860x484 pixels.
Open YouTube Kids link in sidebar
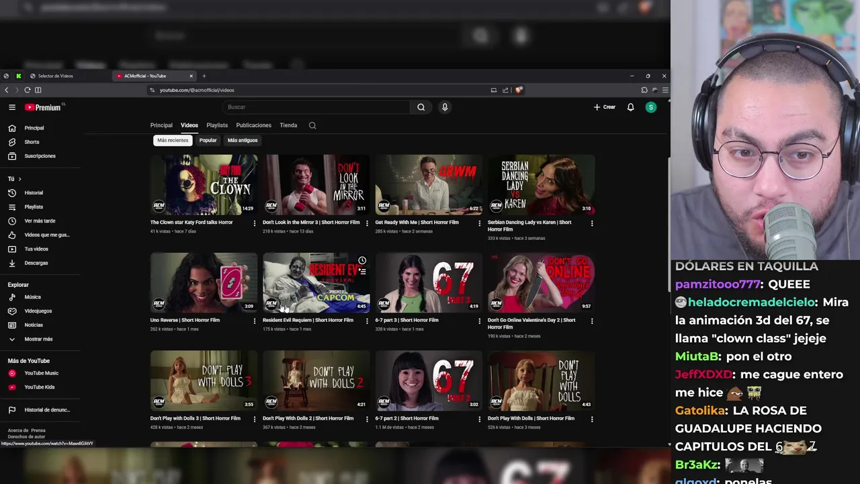click(x=39, y=387)
